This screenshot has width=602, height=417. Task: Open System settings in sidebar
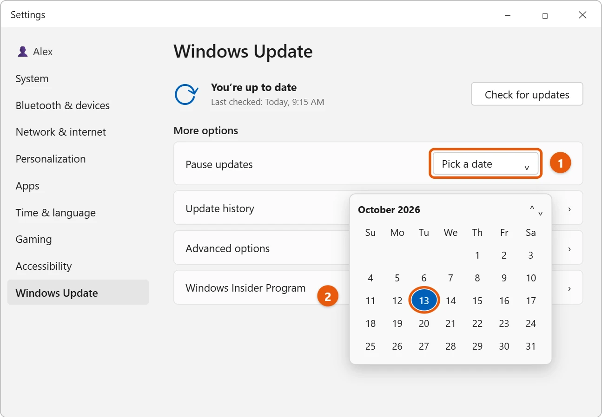tap(78, 79)
